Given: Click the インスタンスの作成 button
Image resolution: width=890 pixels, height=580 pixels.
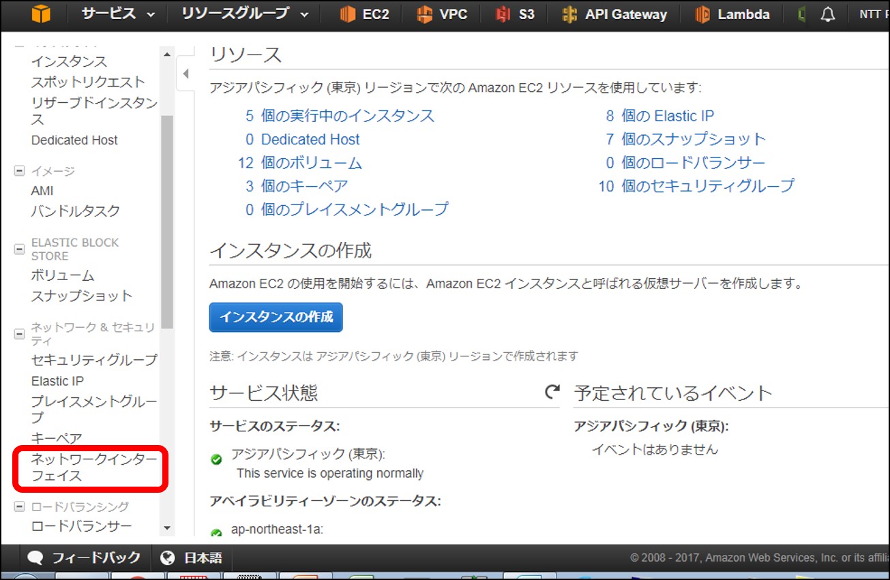Looking at the screenshot, I should coord(276,317).
